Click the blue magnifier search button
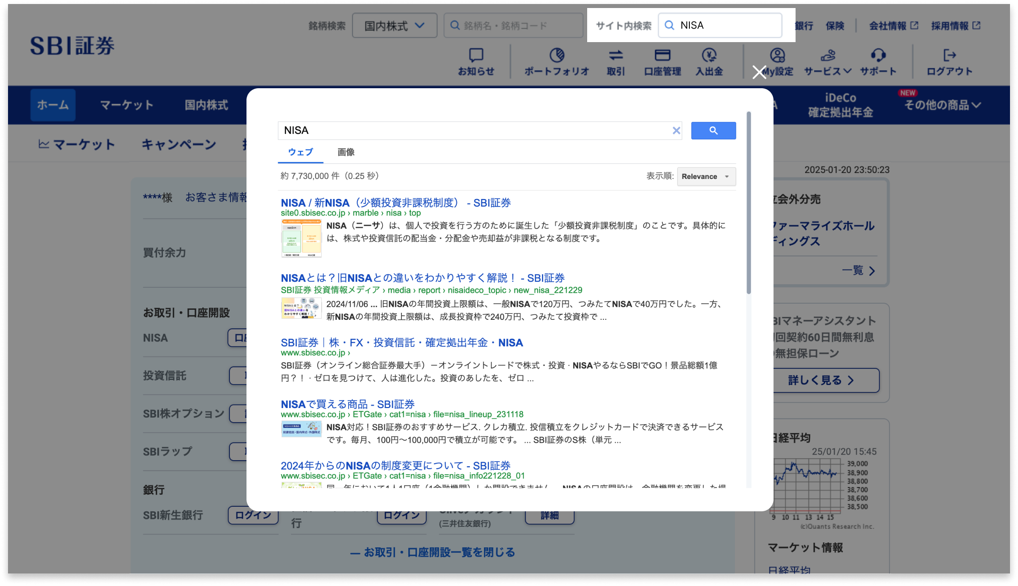The height and width of the screenshot is (586, 1018). [713, 130]
